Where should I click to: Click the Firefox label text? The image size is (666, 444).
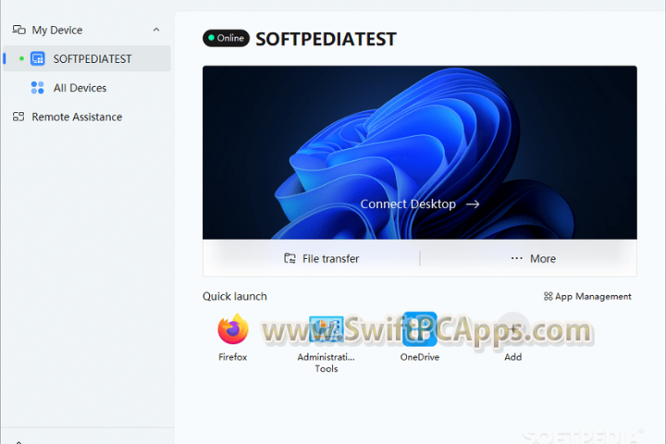click(233, 357)
